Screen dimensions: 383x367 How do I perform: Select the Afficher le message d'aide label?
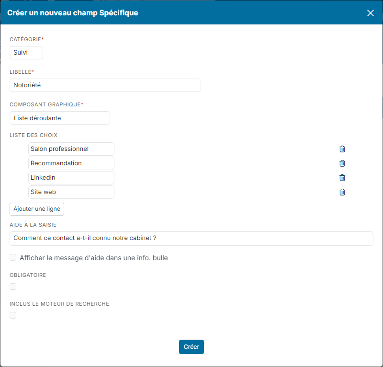(x=94, y=258)
